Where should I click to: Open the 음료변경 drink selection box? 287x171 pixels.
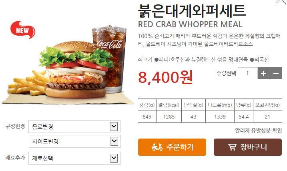click(x=74, y=127)
